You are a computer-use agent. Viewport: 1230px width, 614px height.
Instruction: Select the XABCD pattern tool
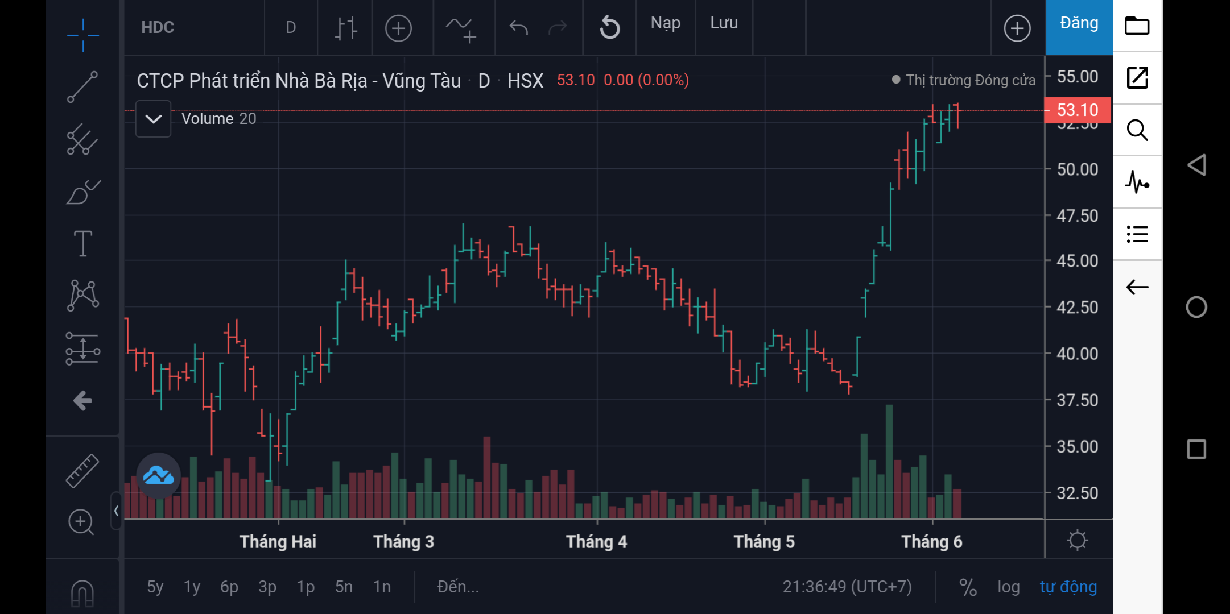(x=82, y=296)
